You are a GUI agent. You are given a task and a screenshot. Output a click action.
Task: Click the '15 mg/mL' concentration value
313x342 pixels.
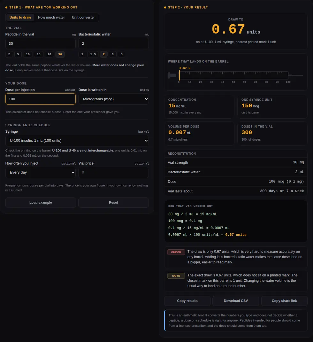point(177,106)
